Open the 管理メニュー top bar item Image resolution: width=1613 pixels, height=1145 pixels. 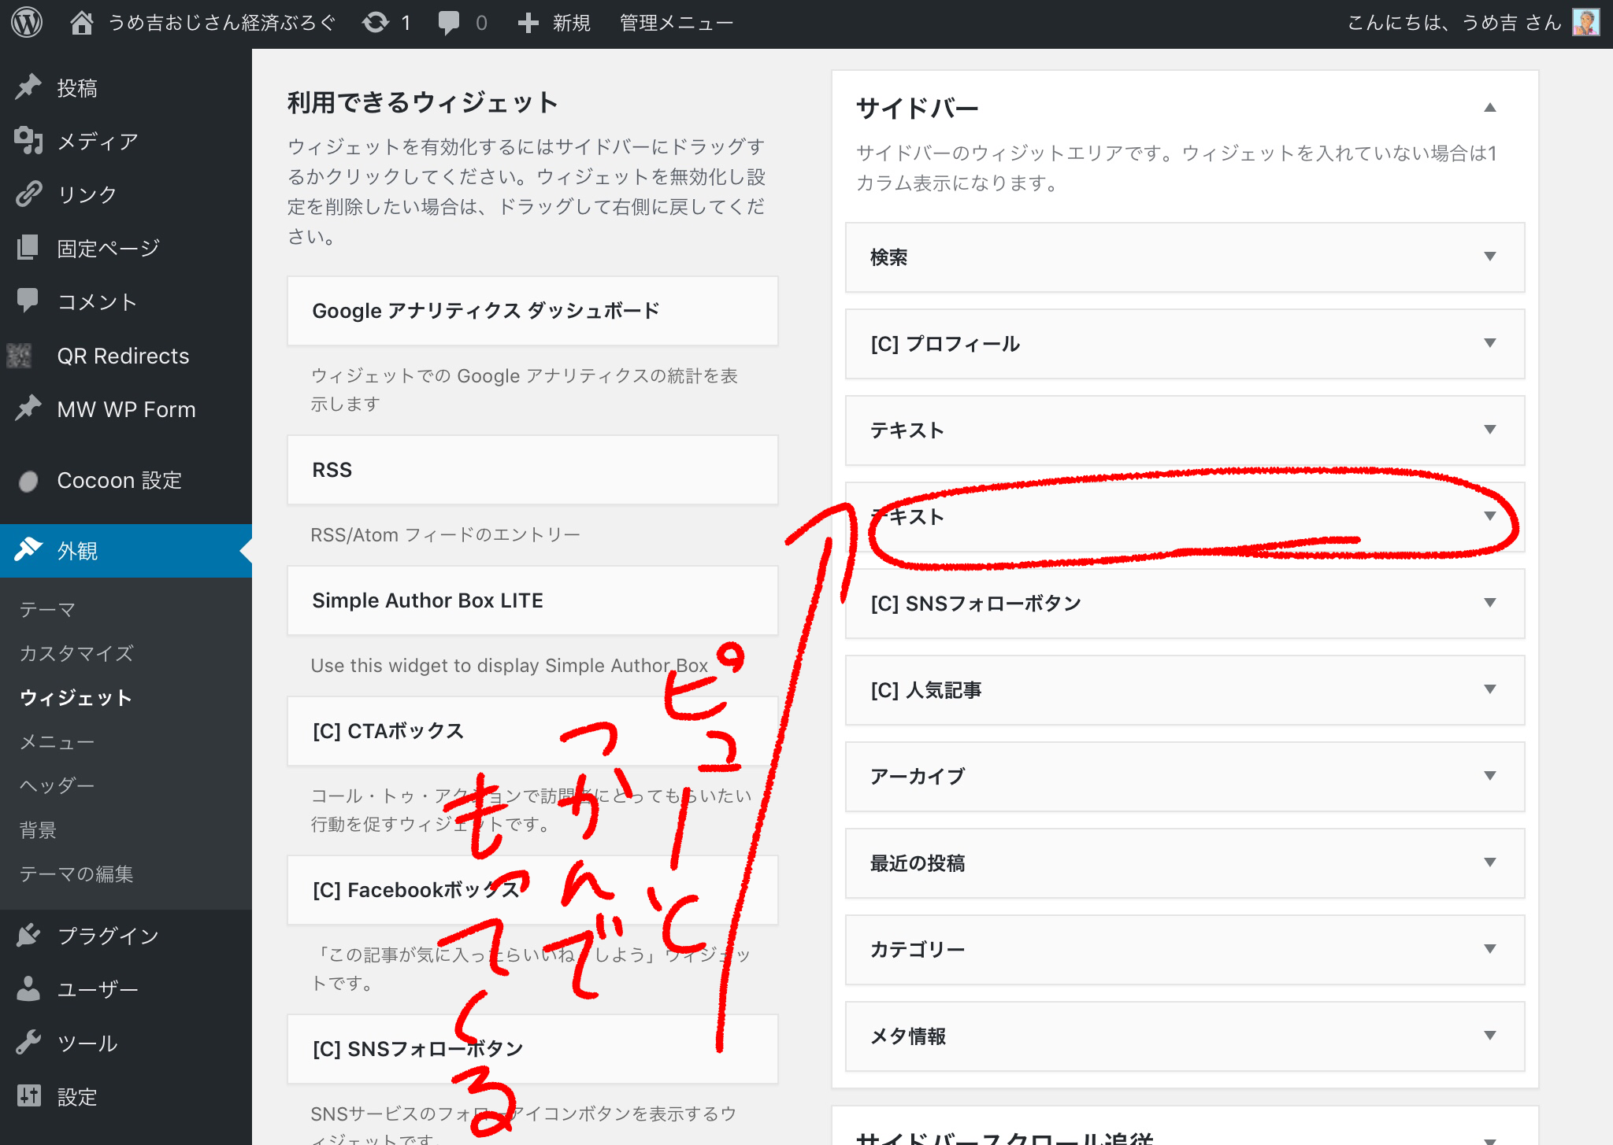(676, 23)
